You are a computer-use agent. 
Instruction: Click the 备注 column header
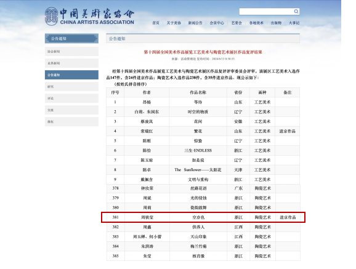pos(288,92)
